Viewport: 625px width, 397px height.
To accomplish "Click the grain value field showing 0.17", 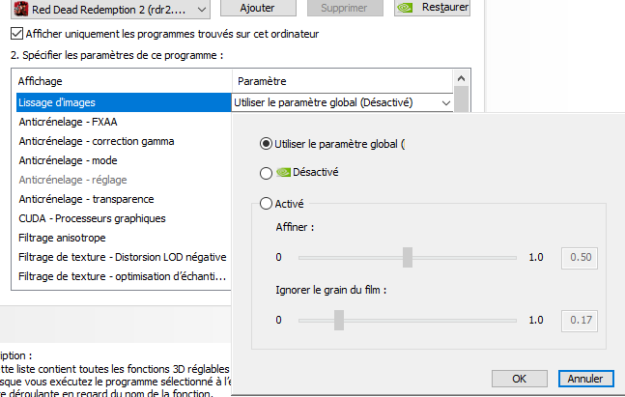I will coord(580,321).
